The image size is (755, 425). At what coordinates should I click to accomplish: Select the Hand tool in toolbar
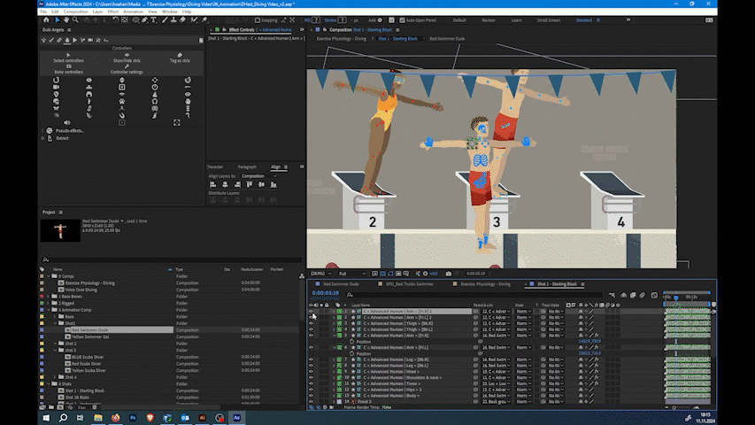click(x=66, y=19)
